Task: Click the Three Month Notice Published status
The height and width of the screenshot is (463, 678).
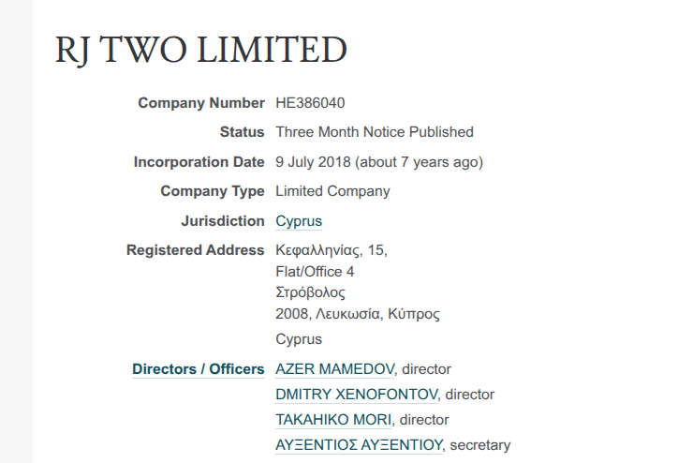Action: (374, 132)
